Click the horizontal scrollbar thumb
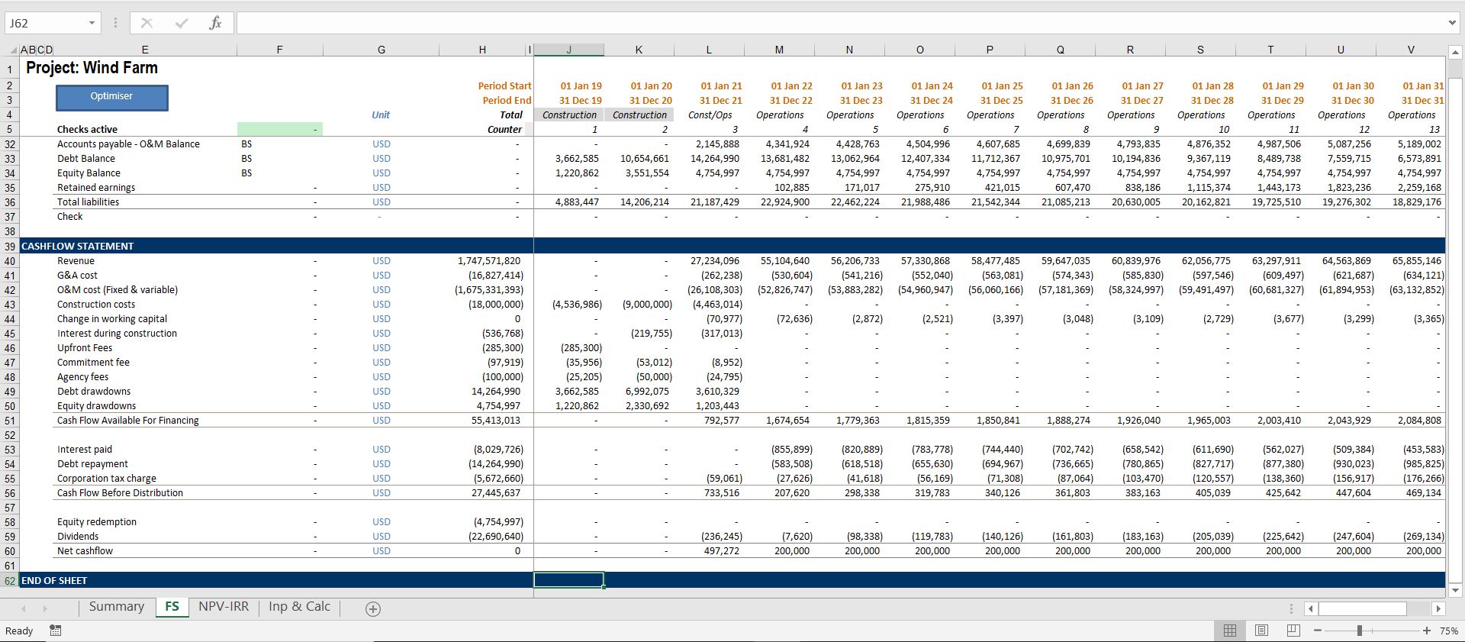 click(x=1362, y=608)
